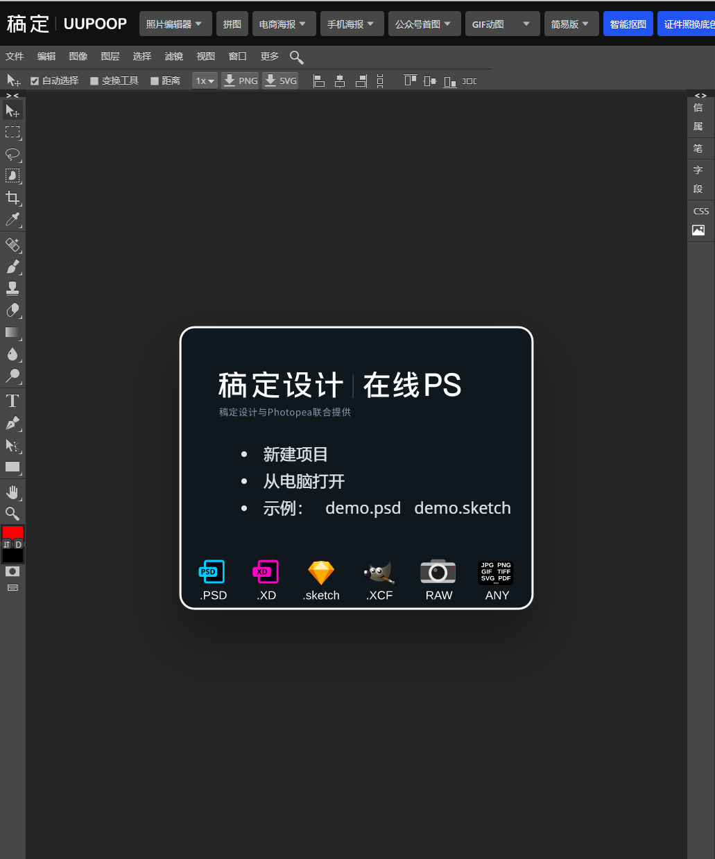Select the Zoom tool in left toolbar
715x859 pixels.
12,514
